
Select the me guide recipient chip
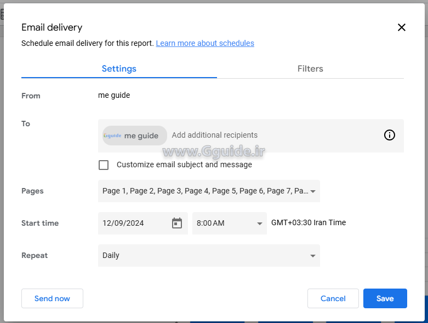point(135,136)
